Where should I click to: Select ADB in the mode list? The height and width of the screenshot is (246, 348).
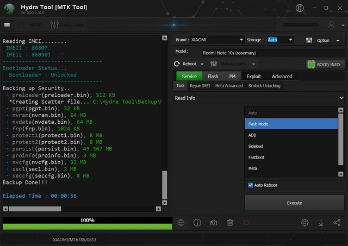coord(291,135)
